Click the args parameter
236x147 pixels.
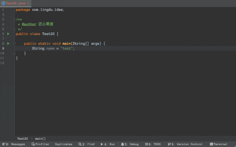tap(95, 43)
